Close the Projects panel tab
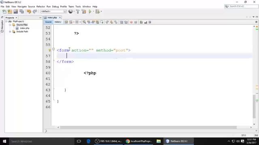This screenshot has width=259, height=145. click(16, 18)
